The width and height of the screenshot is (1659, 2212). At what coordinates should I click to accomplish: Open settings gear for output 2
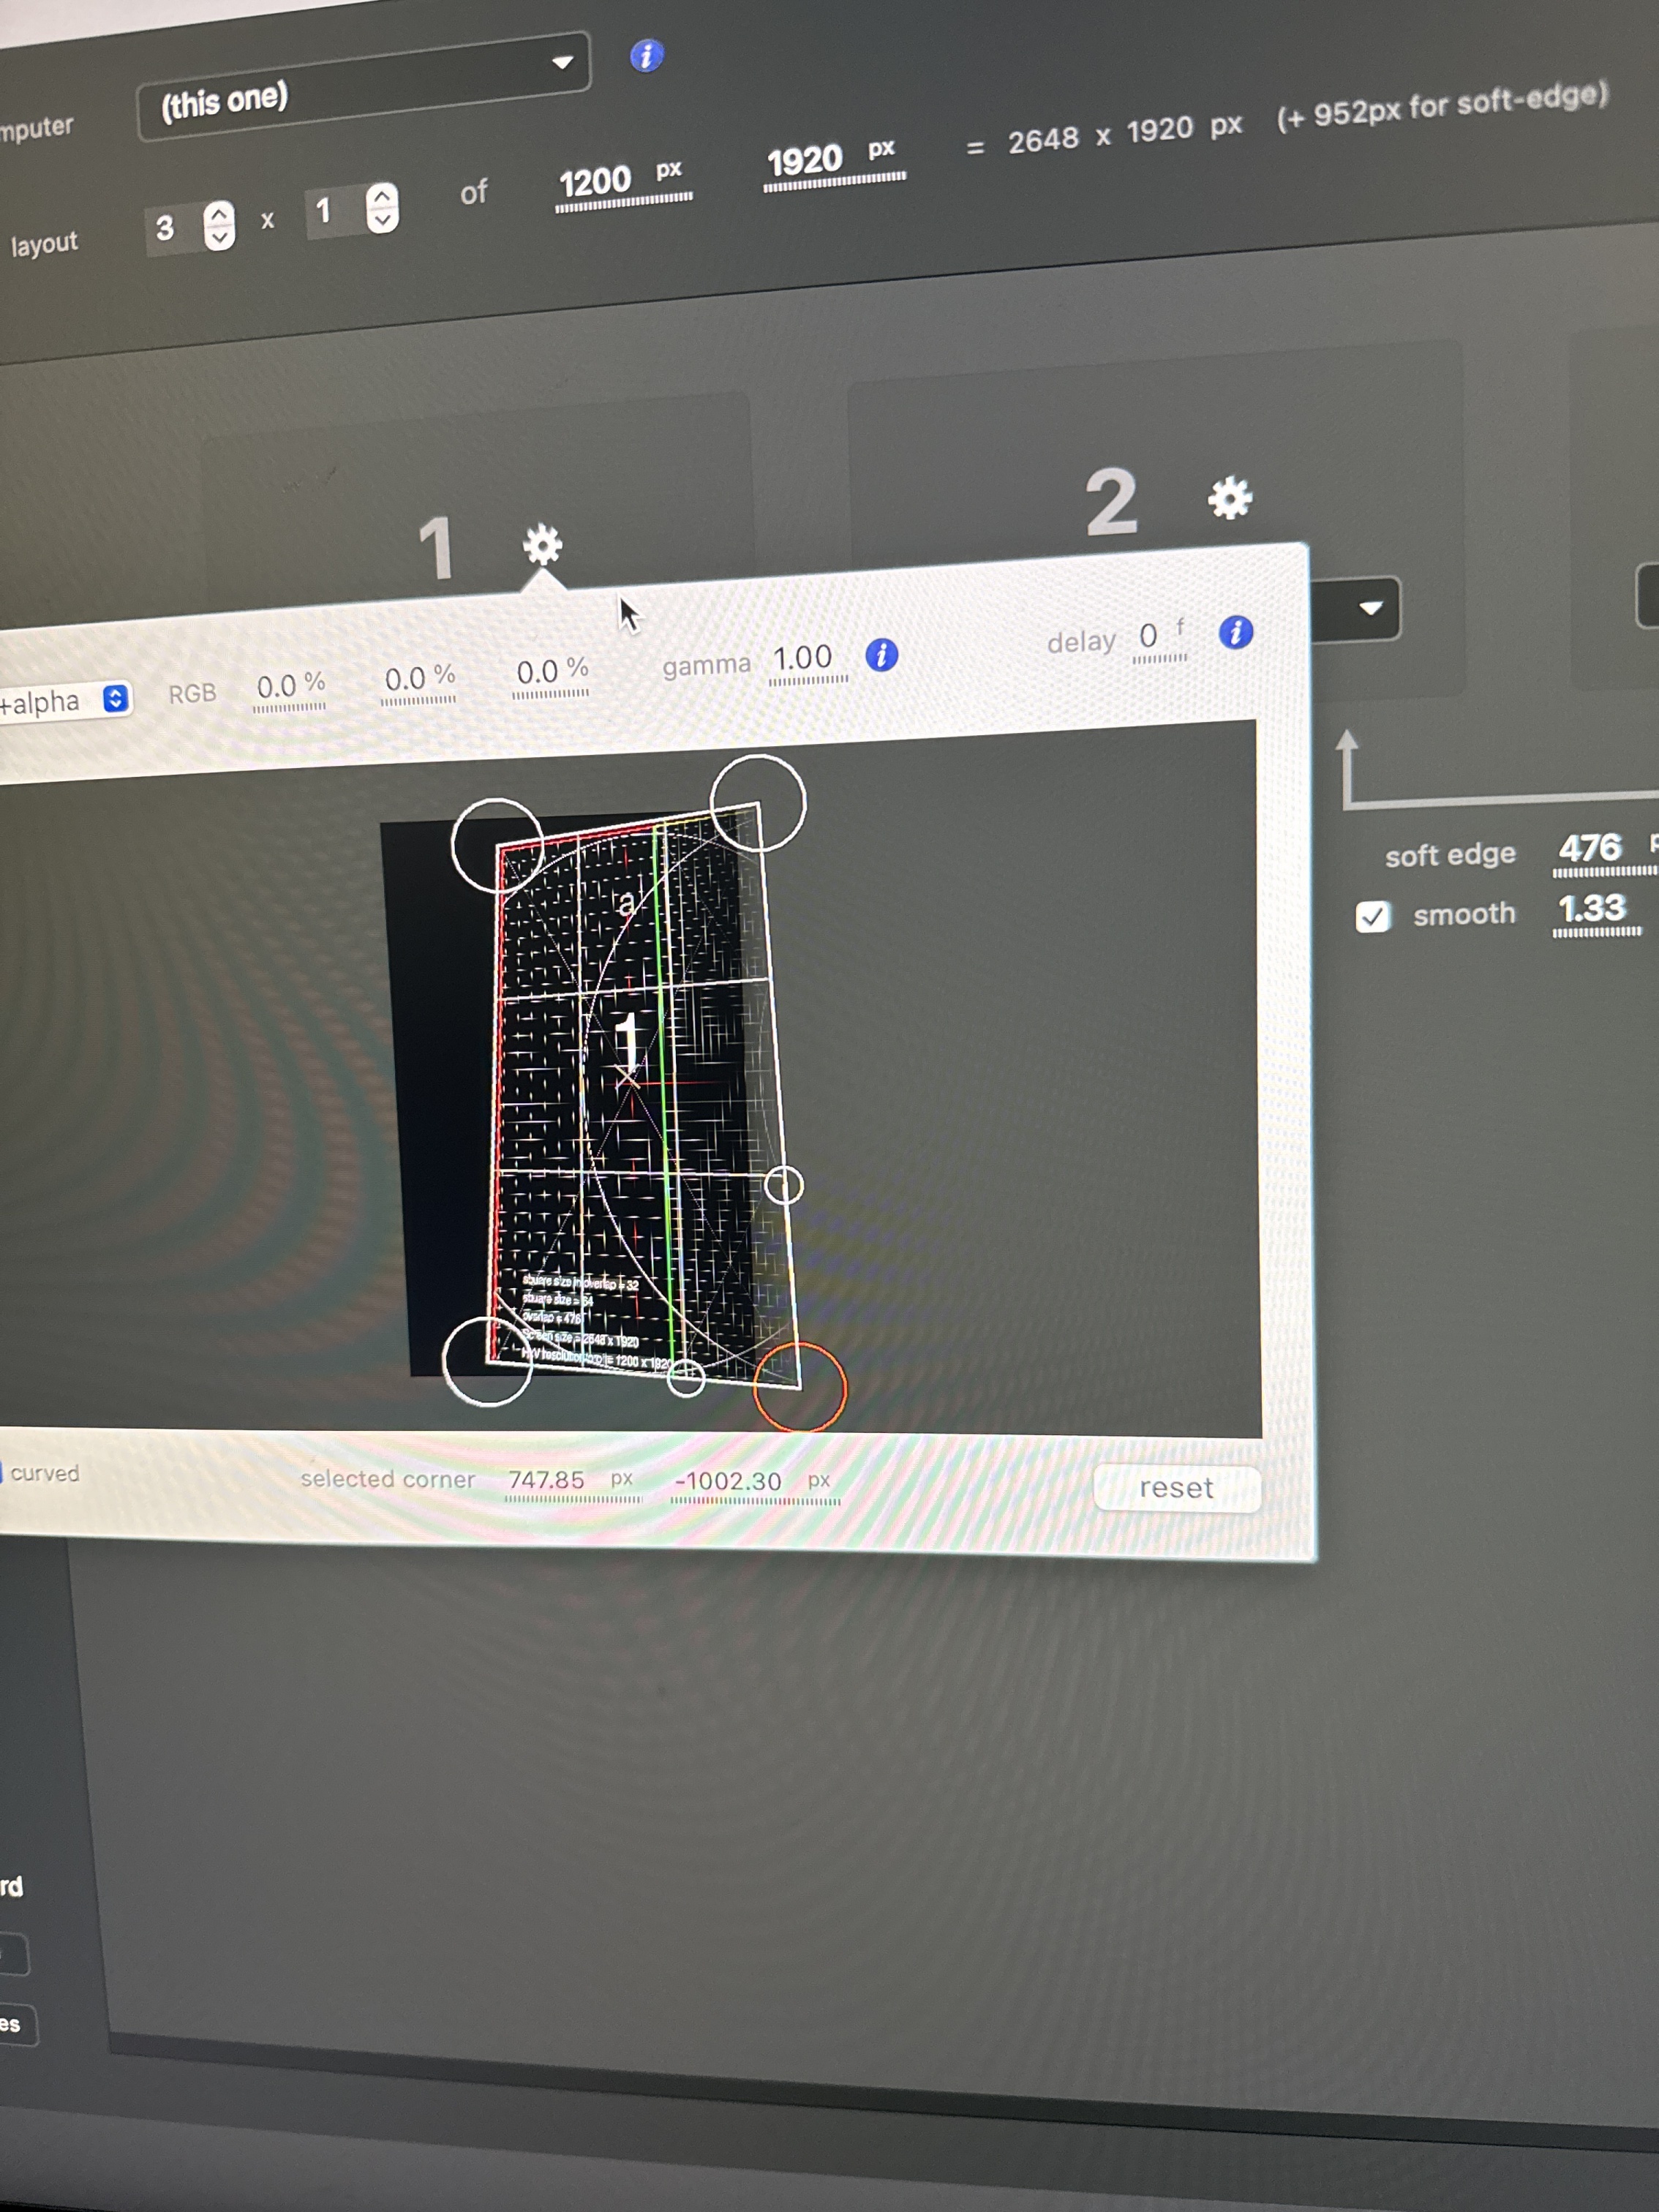click(x=1229, y=497)
